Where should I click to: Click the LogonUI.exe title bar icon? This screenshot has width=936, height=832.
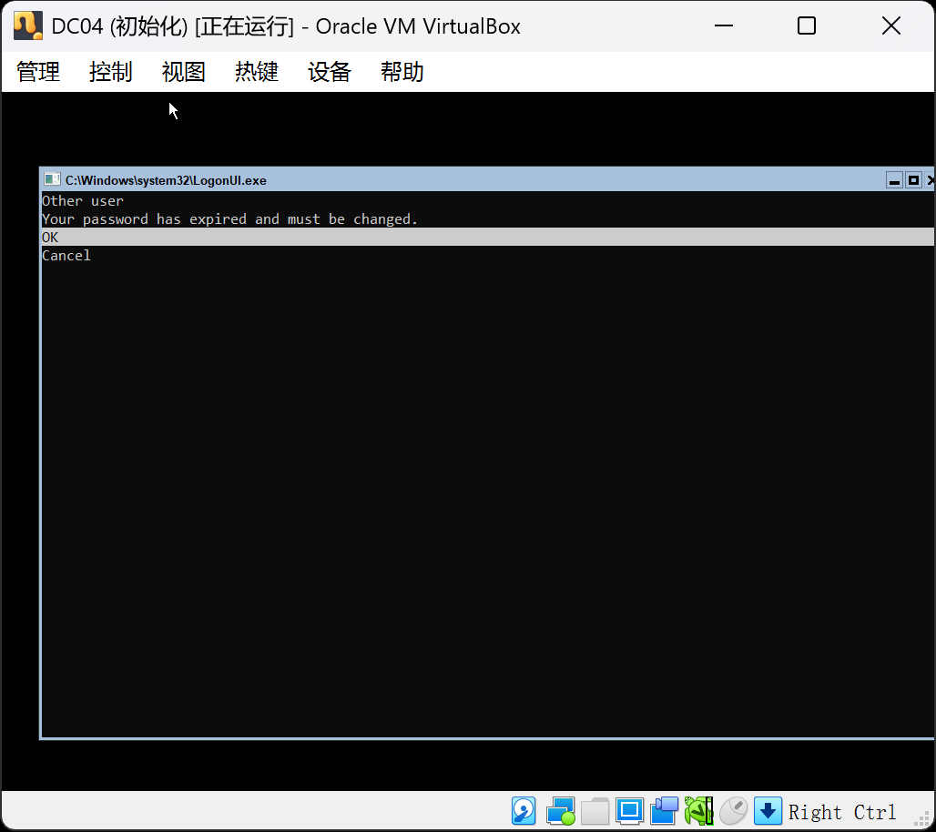click(x=50, y=180)
